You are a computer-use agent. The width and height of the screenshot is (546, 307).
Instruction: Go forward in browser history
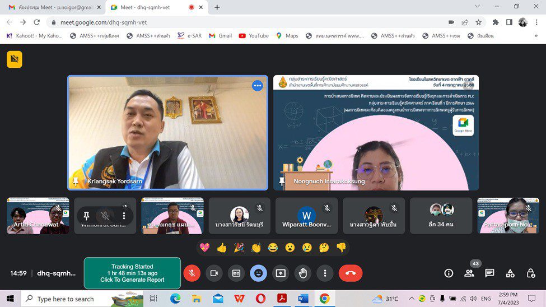click(23, 22)
